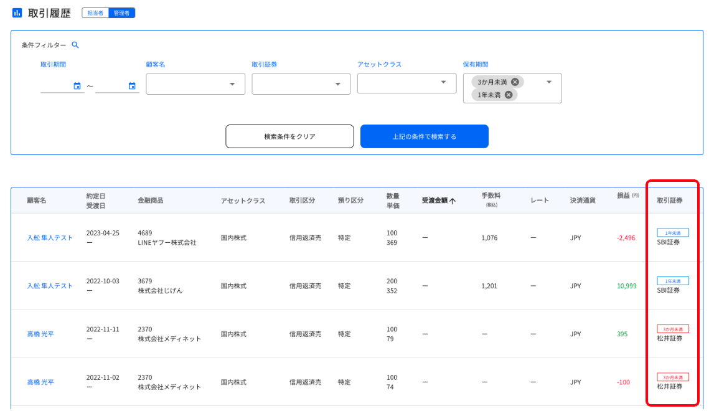This screenshot has height=411, width=709.
Task: Click the date 2022-11-11
Action: (x=103, y=329)
